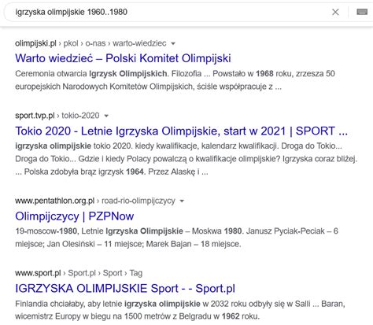Open the on-screen keyboard icon
Screen dimensions: 373x325
[x=362, y=12]
